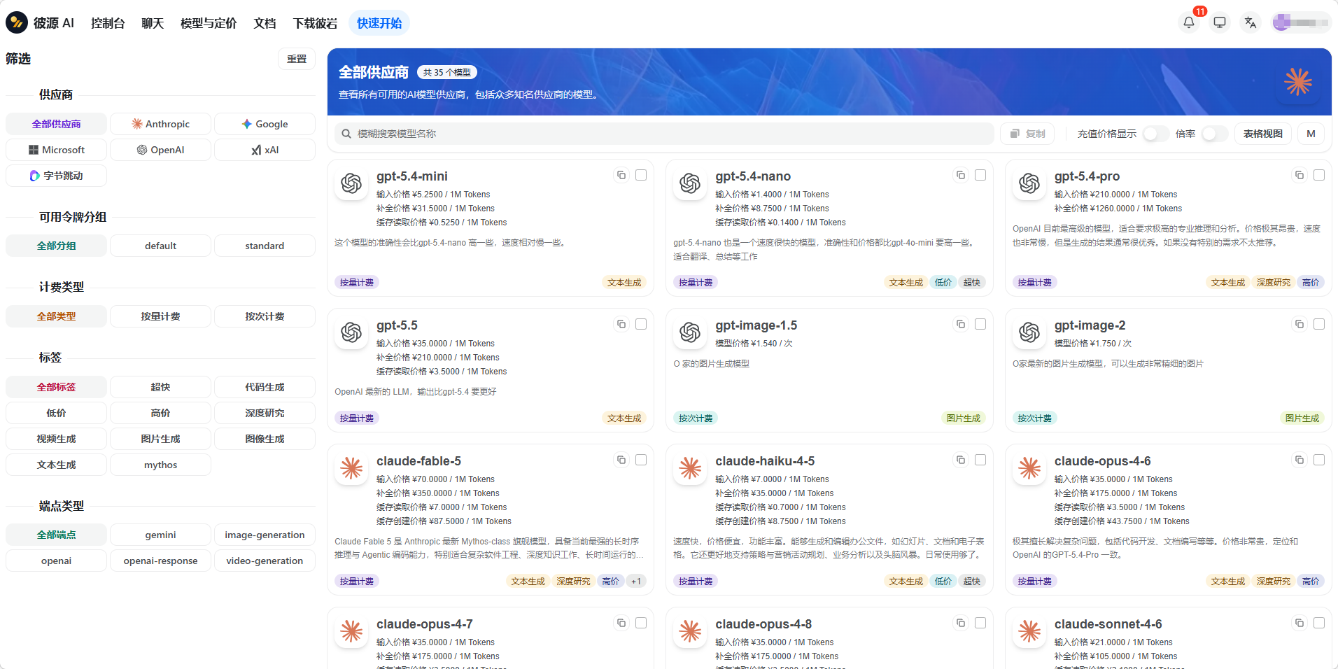Check the gpt-5.5 selection checkbox

pos(640,324)
